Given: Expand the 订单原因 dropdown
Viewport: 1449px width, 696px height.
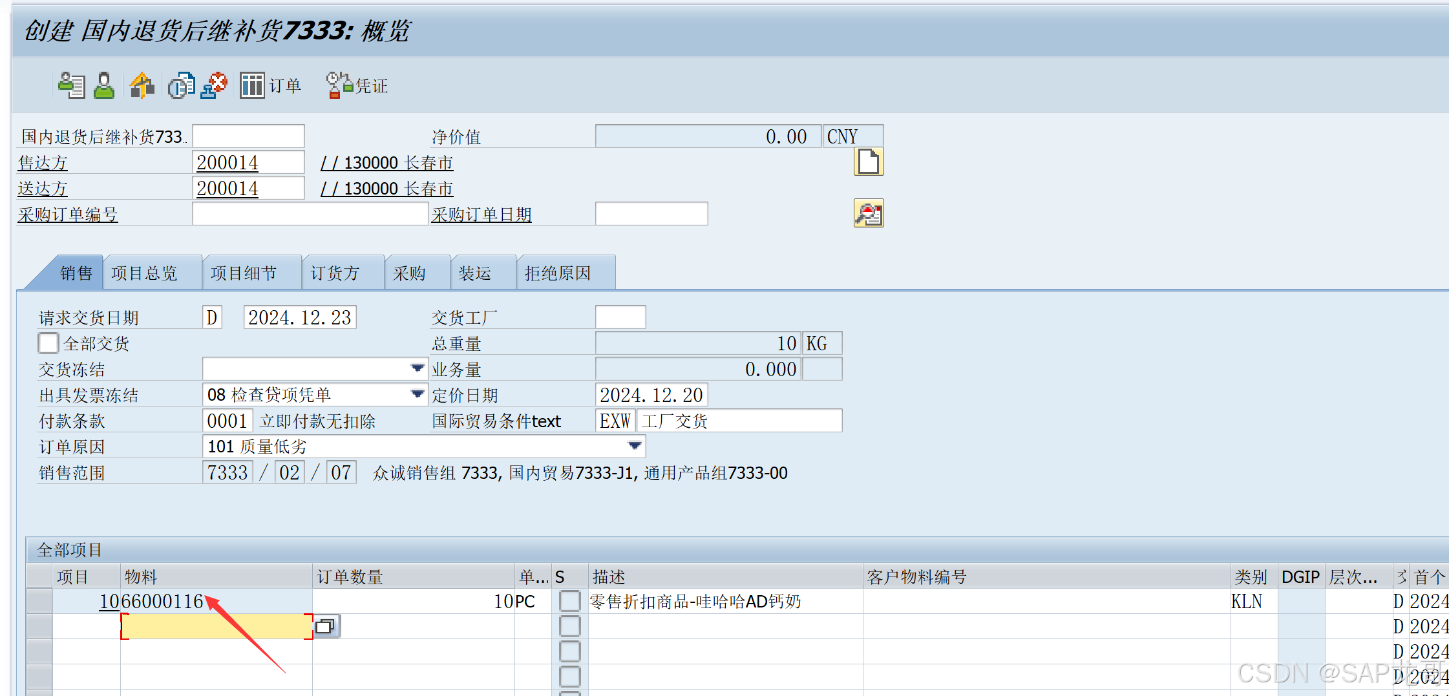Looking at the screenshot, I should tap(635, 446).
